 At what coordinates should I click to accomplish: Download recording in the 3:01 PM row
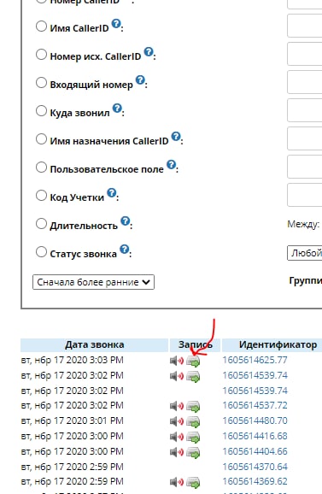pyautogui.click(x=193, y=422)
